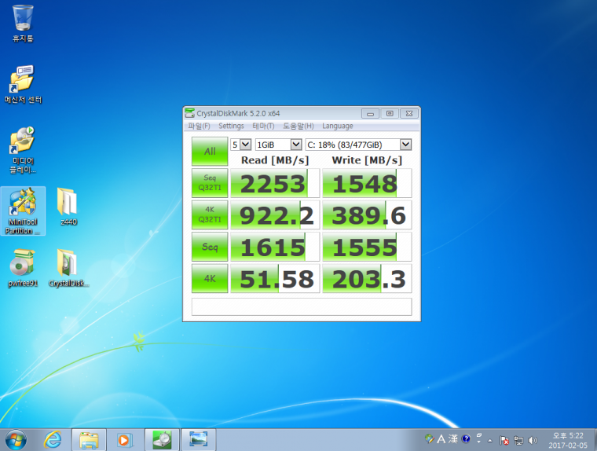Image resolution: width=597 pixels, height=451 pixels.
Task: Open the network status tray icon
Action: (x=518, y=440)
